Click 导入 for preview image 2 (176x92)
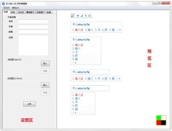172x131 pixels. 45,85
